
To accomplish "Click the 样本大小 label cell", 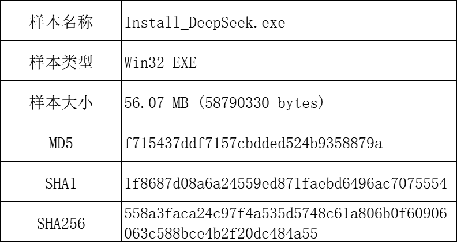I will [61, 102].
